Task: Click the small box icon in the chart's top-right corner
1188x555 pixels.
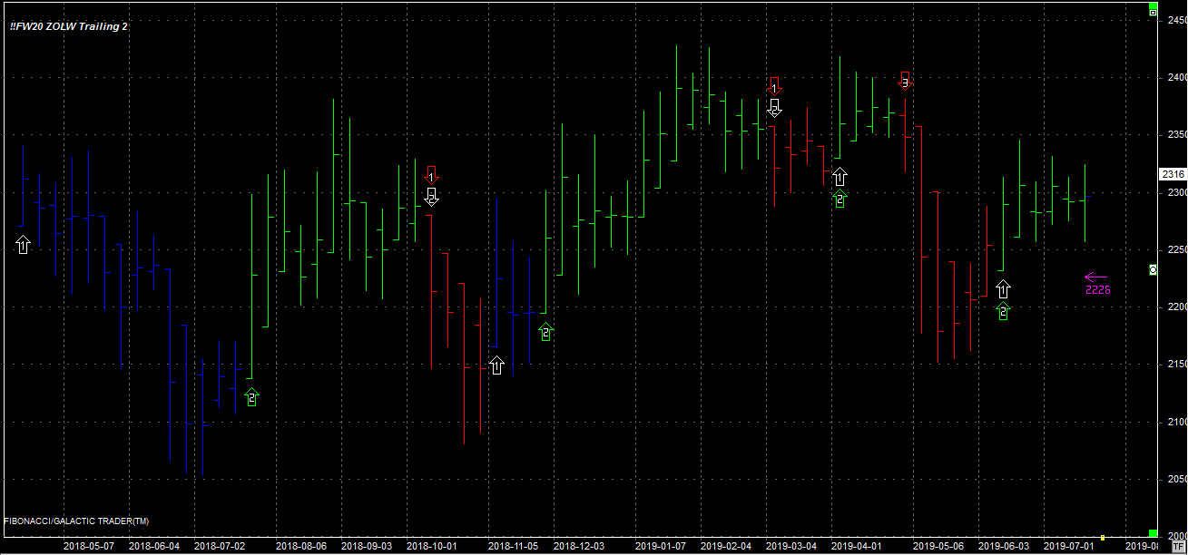Action: tap(1154, 13)
